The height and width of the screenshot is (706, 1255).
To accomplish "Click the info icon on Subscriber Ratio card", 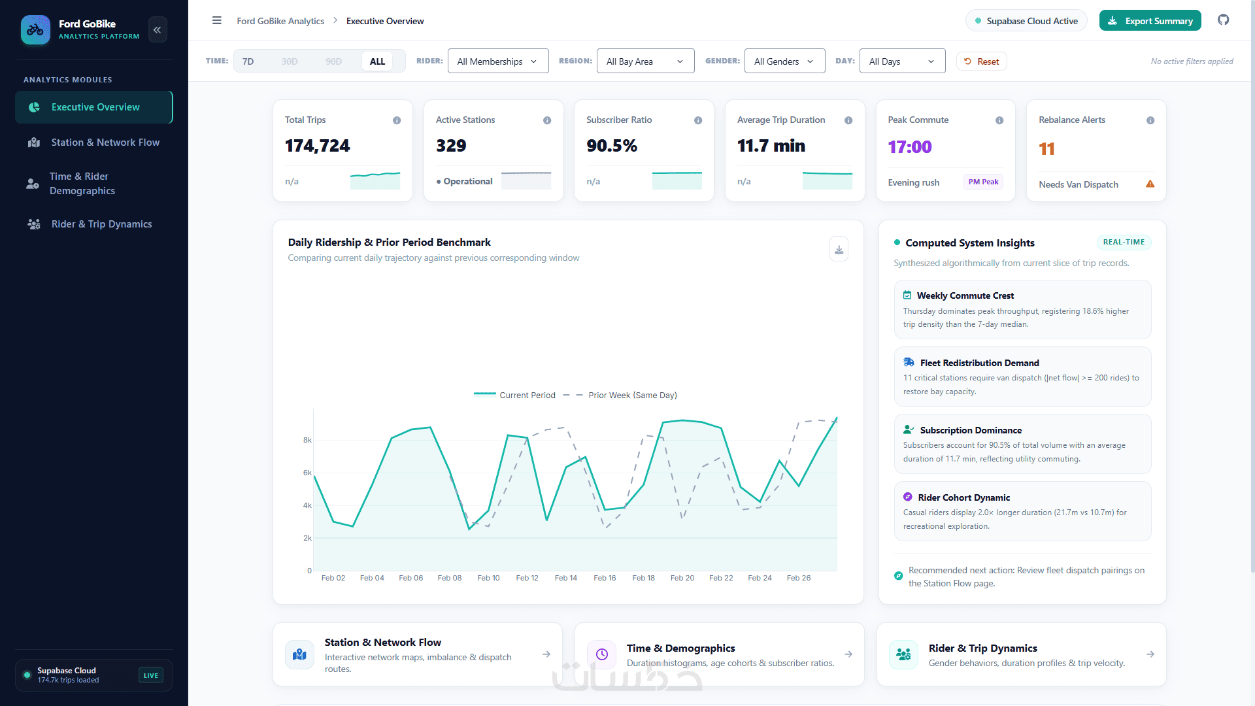I will [698, 120].
